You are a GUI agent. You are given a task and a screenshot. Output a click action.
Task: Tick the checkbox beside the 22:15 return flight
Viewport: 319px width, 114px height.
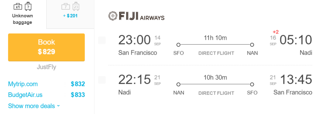coord(102,80)
